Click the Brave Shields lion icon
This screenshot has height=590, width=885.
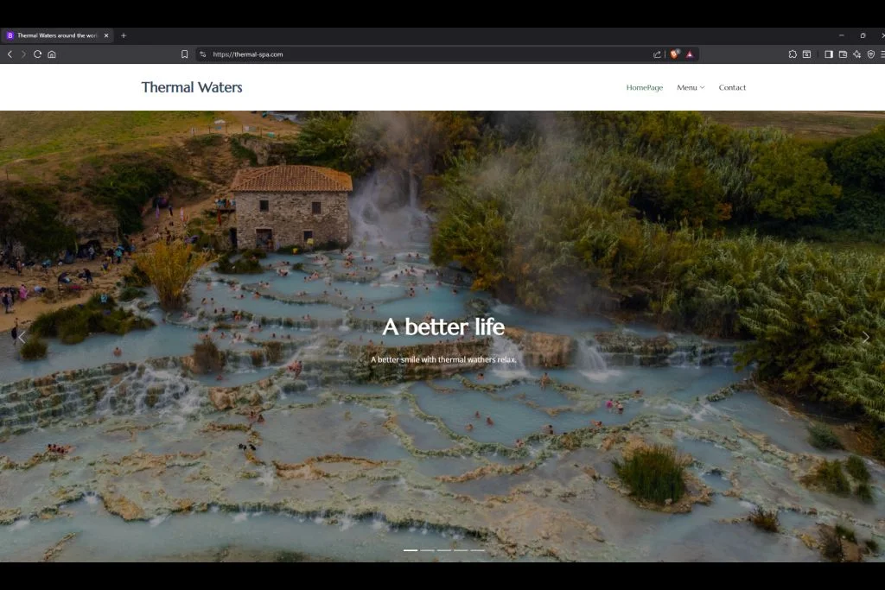click(x=674, y=54)
